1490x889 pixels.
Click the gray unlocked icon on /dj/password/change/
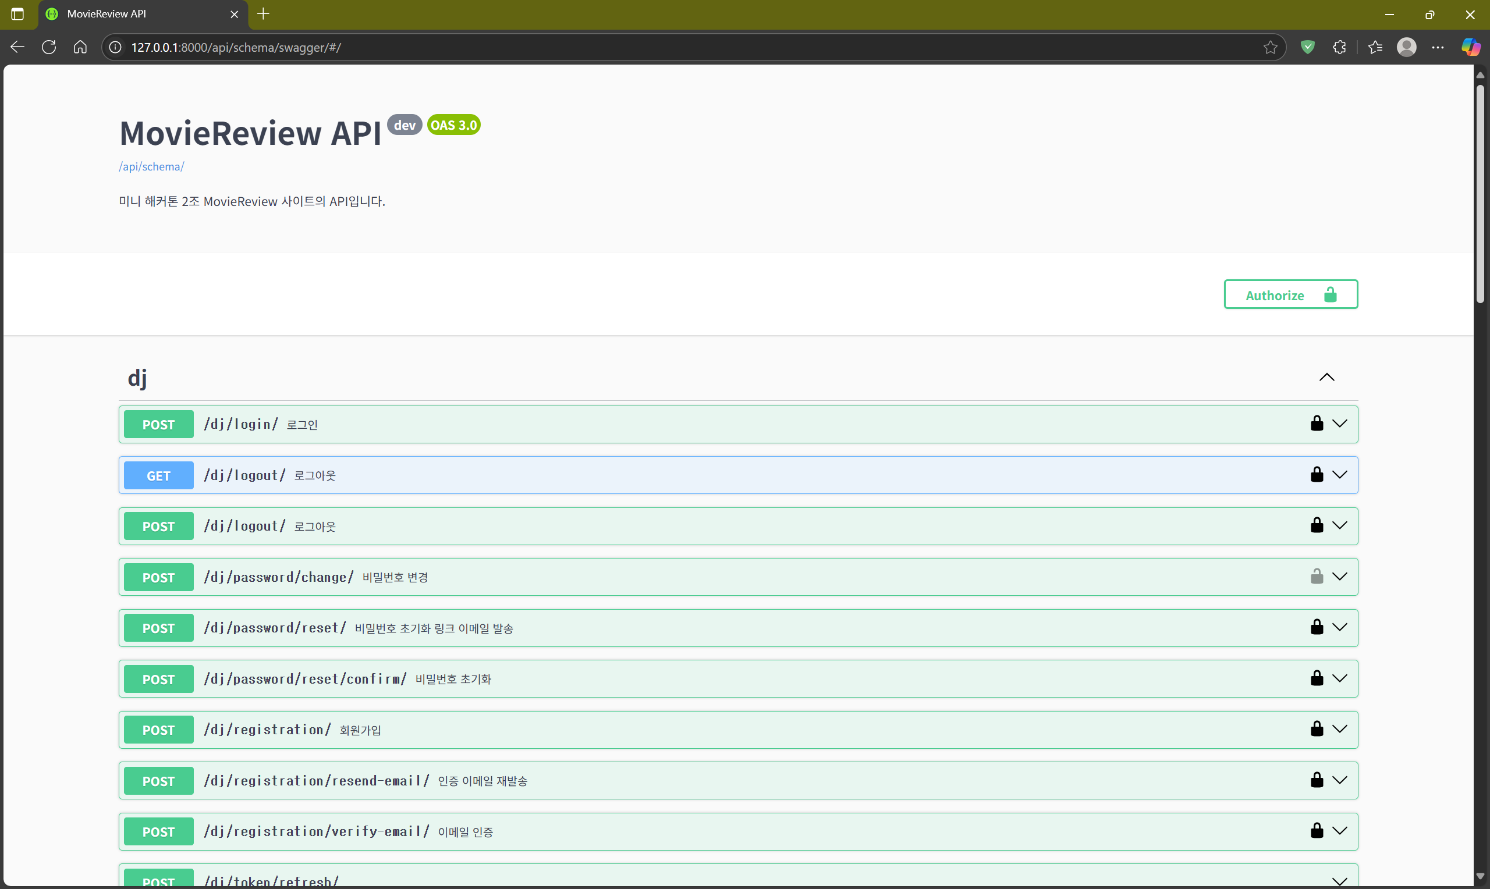point(1316,577)
